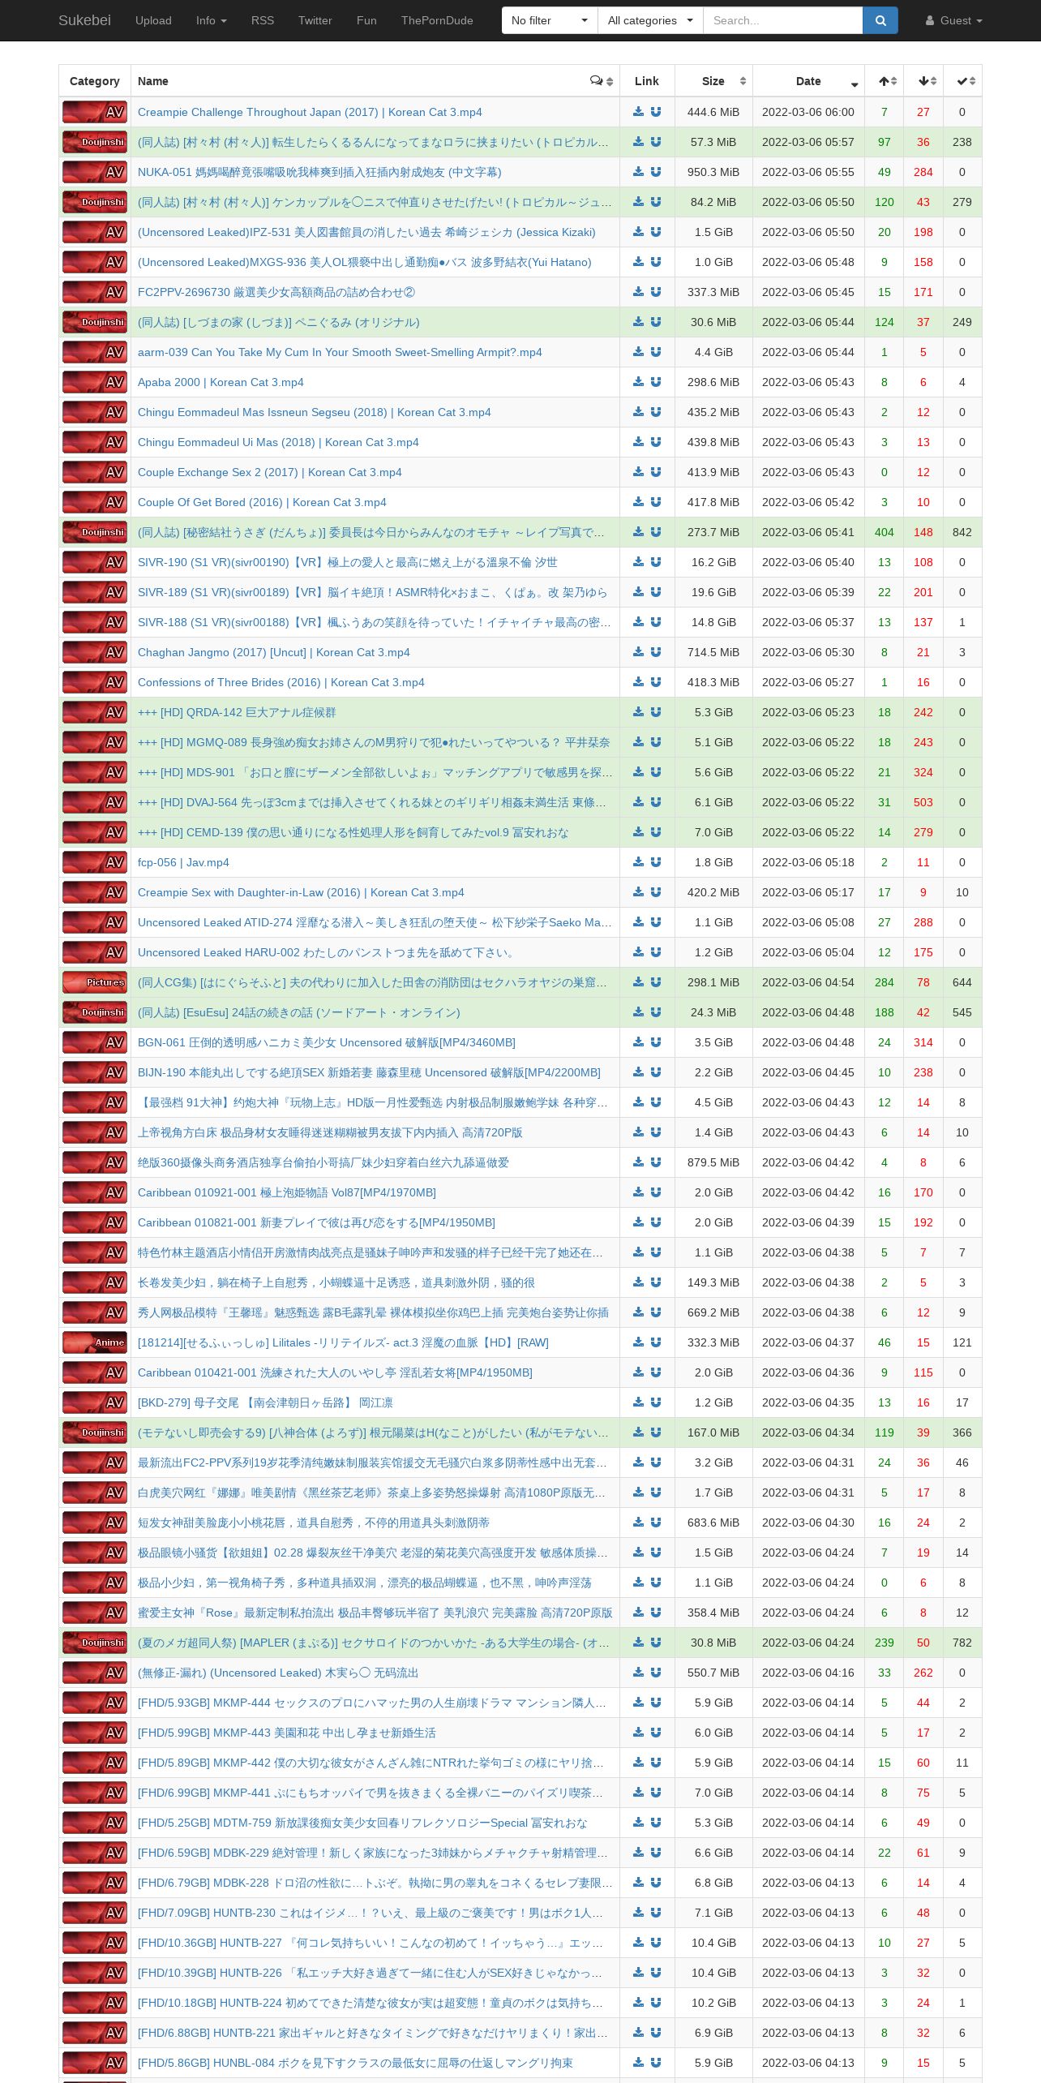Open the Confessions of Three Brides (2016) entry
The image size is (1041, 2083).
pyautogui.click(x=281, y=682)
